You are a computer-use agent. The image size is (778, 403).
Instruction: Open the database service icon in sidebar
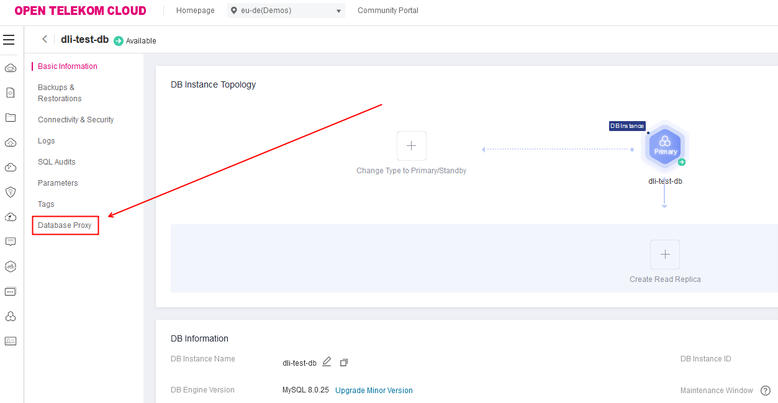(x=10, y=266)
